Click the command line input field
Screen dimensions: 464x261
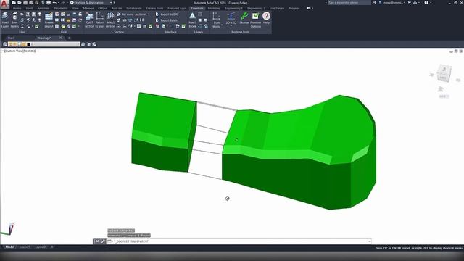click(x=239, y=241)
